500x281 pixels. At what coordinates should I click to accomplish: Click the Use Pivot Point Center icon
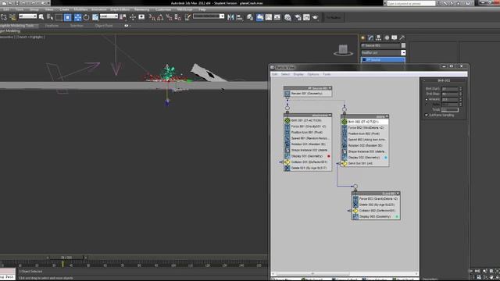[x=123, y=17]
